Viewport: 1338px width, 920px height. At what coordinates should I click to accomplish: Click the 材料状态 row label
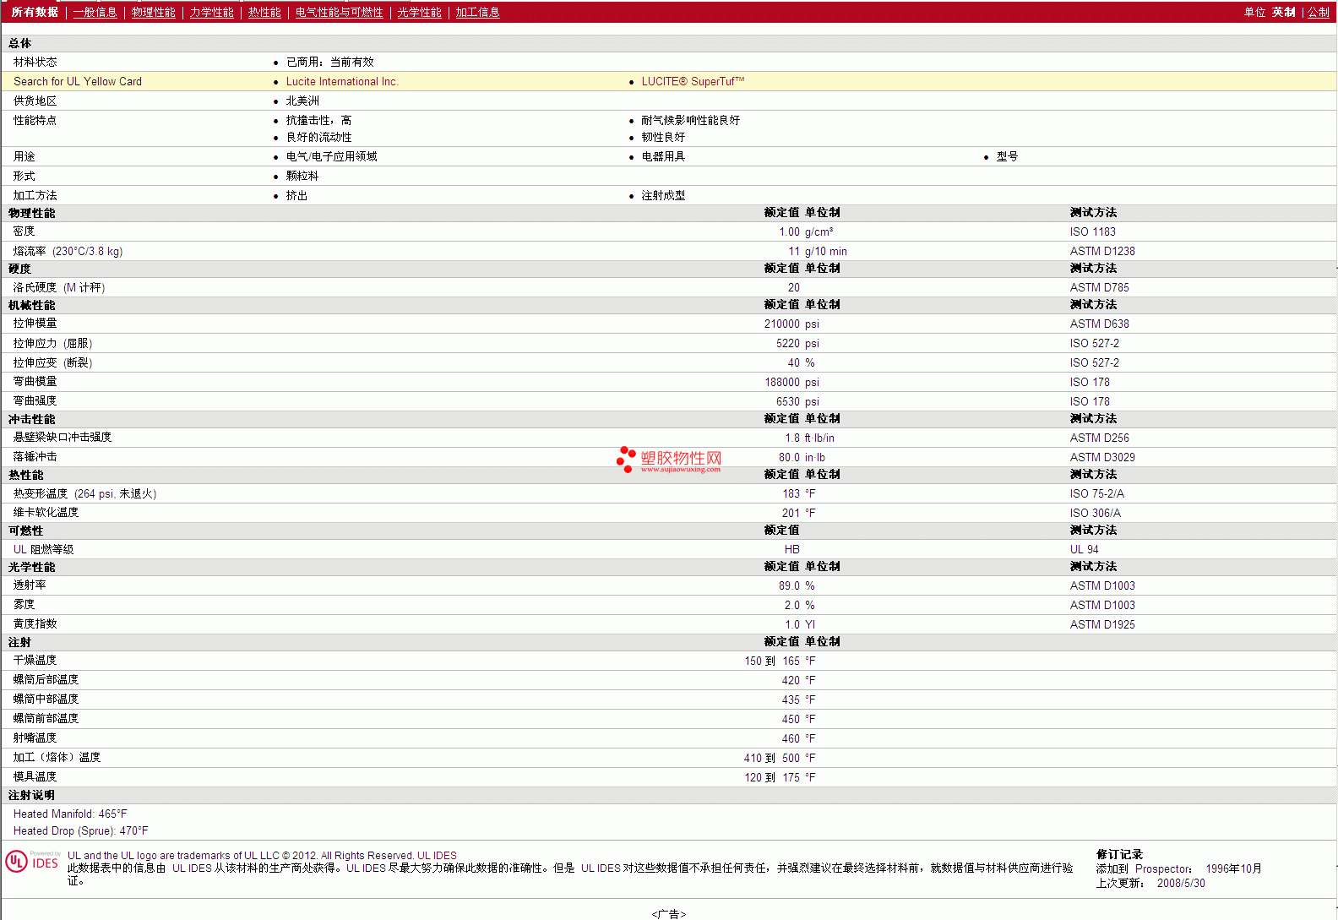pos(35,62)
